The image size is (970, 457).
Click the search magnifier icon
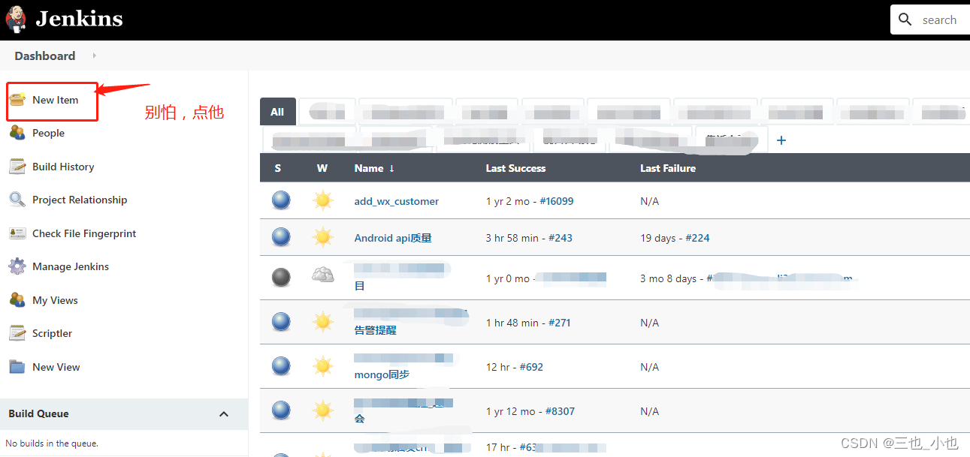905,20
